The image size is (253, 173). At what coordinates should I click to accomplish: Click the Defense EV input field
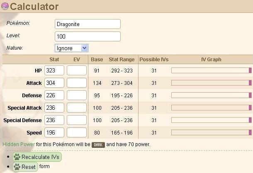(x=77, y=95)
